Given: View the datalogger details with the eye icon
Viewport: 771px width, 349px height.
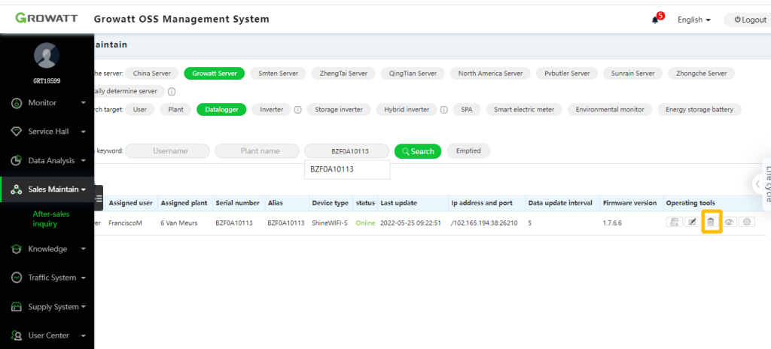Looking at the screenshot, I should click(x=729, y=222).
